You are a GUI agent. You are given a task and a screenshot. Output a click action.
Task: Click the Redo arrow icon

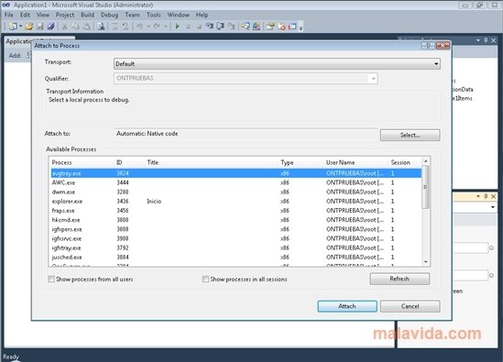pos(157,27)
